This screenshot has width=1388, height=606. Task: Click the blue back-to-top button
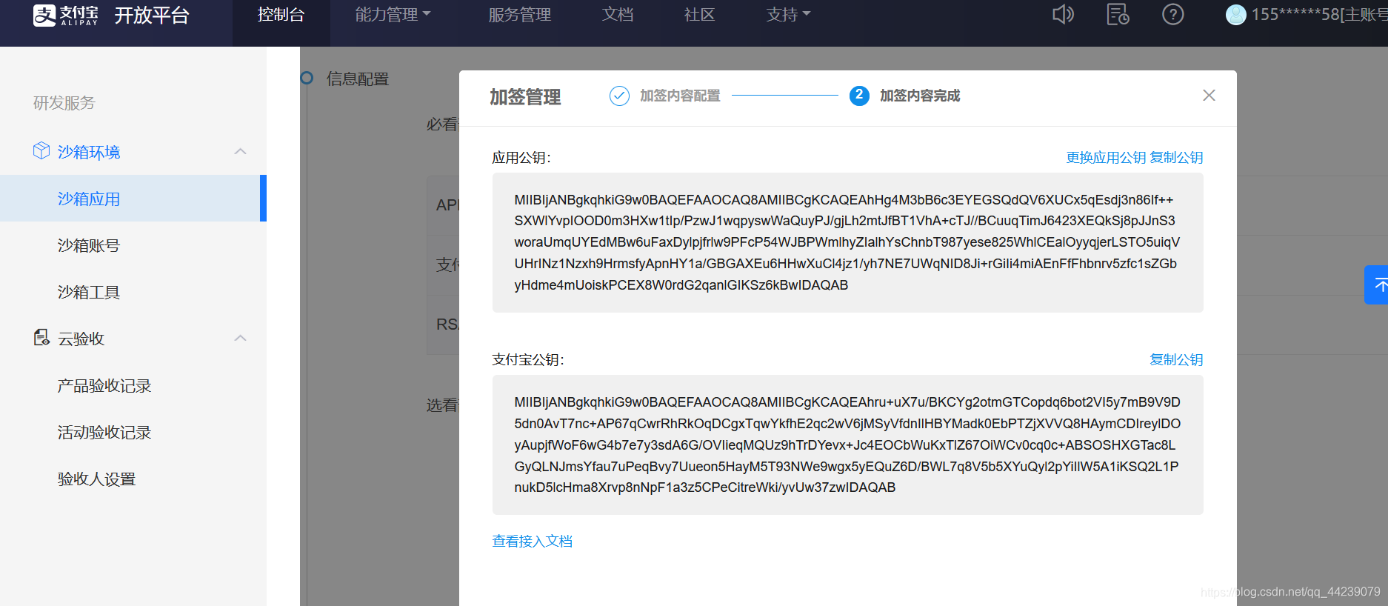click(1377, 284)
